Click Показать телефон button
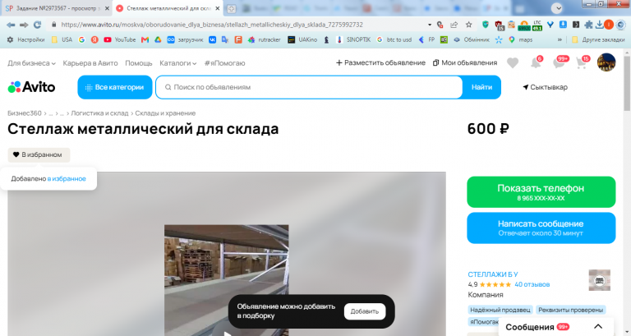Viewport: 631px width, 336px height. [x=541, y=192]
